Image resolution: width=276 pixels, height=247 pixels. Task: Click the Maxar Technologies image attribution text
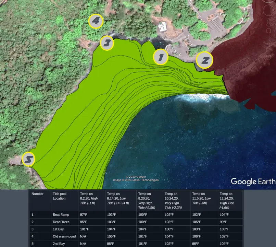point(136,180)
